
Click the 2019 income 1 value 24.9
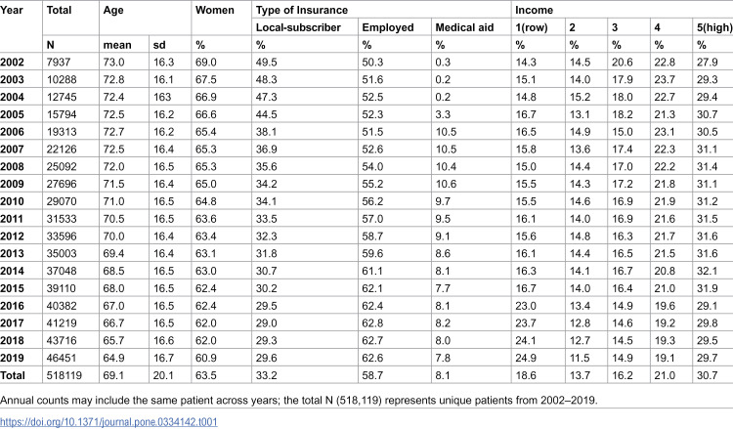(526, 358)
